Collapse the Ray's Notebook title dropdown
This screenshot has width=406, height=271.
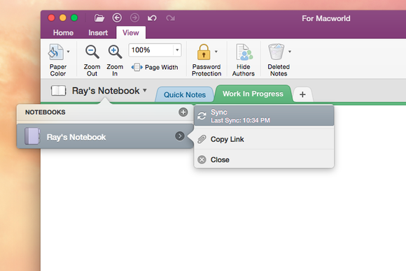click(145, 90)
